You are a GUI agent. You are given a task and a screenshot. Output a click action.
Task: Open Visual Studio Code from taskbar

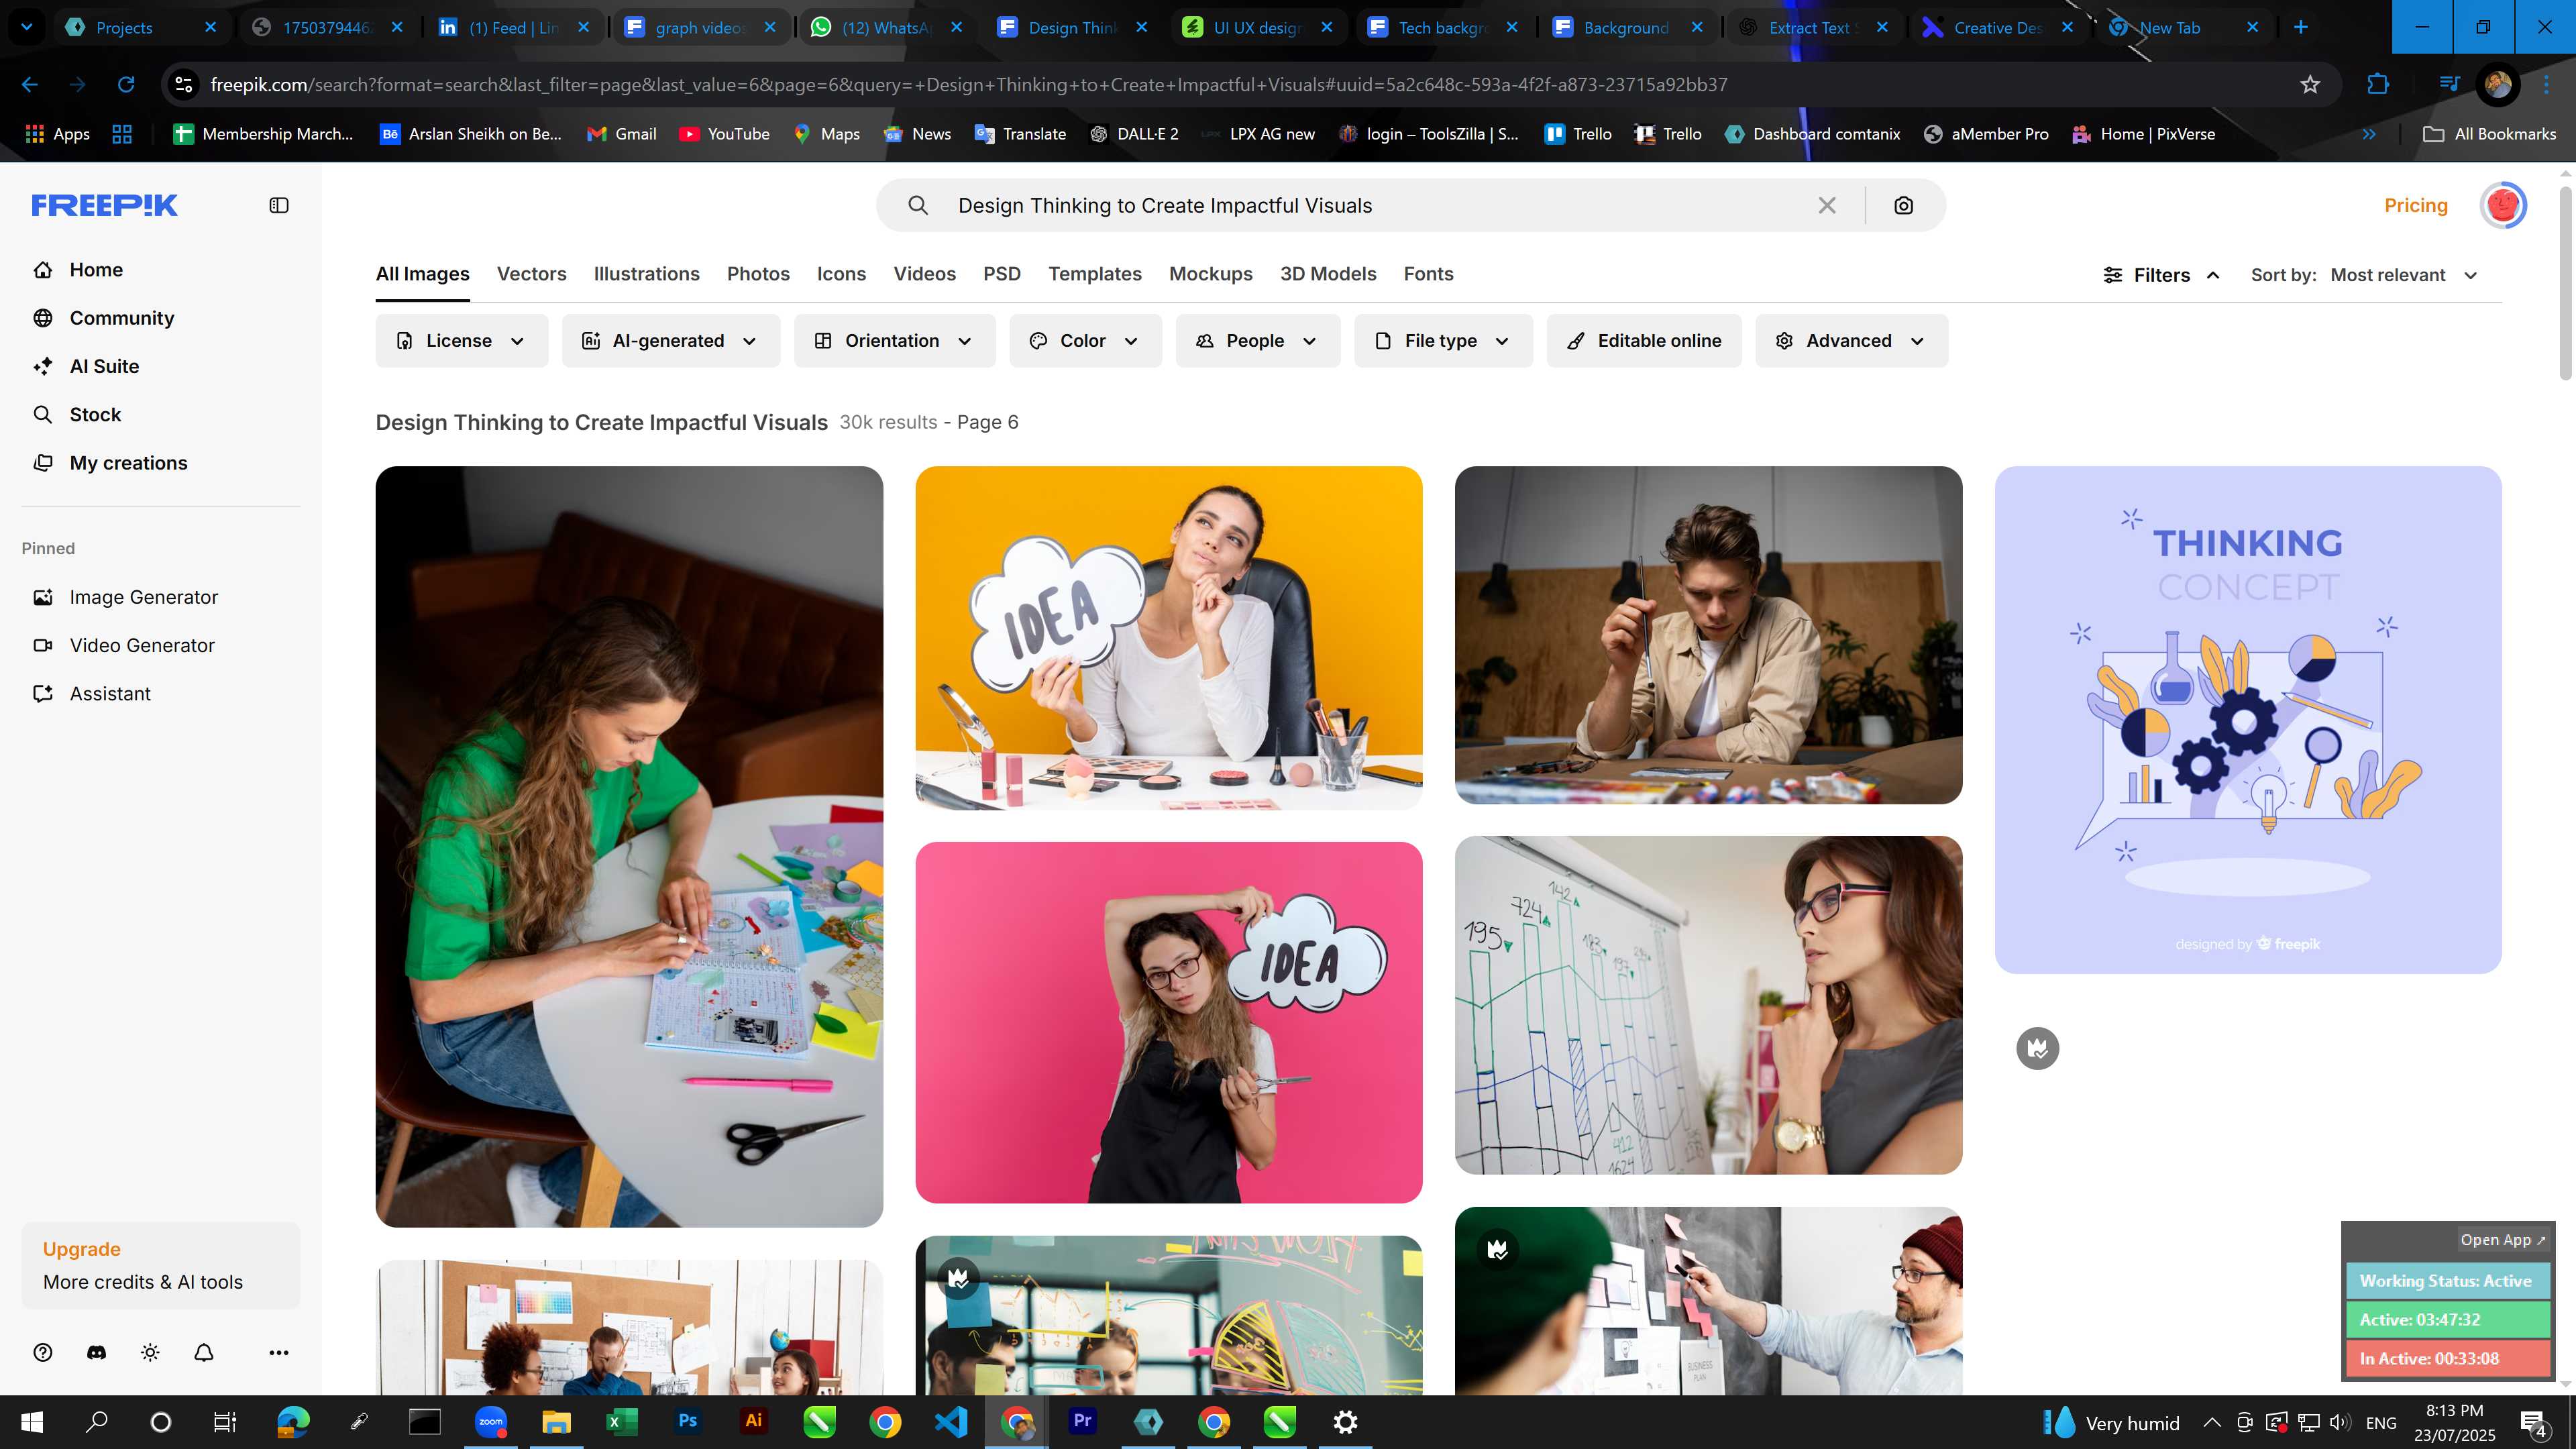coord(951,1421)
